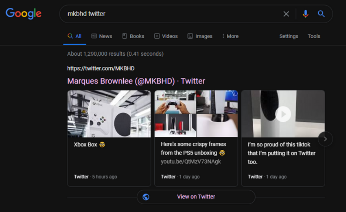Viewport: 346px width, 212px height.
Task: Switch to the News tab
Action: [102, 36]
